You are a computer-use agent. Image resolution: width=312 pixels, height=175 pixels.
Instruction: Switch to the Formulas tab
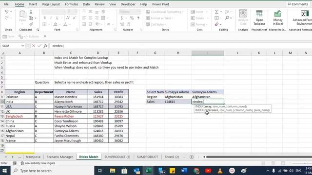72,4
